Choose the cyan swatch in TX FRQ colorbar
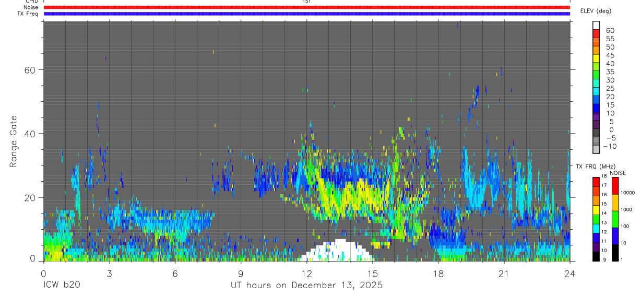Screen dimensions: 641x296 596,229
